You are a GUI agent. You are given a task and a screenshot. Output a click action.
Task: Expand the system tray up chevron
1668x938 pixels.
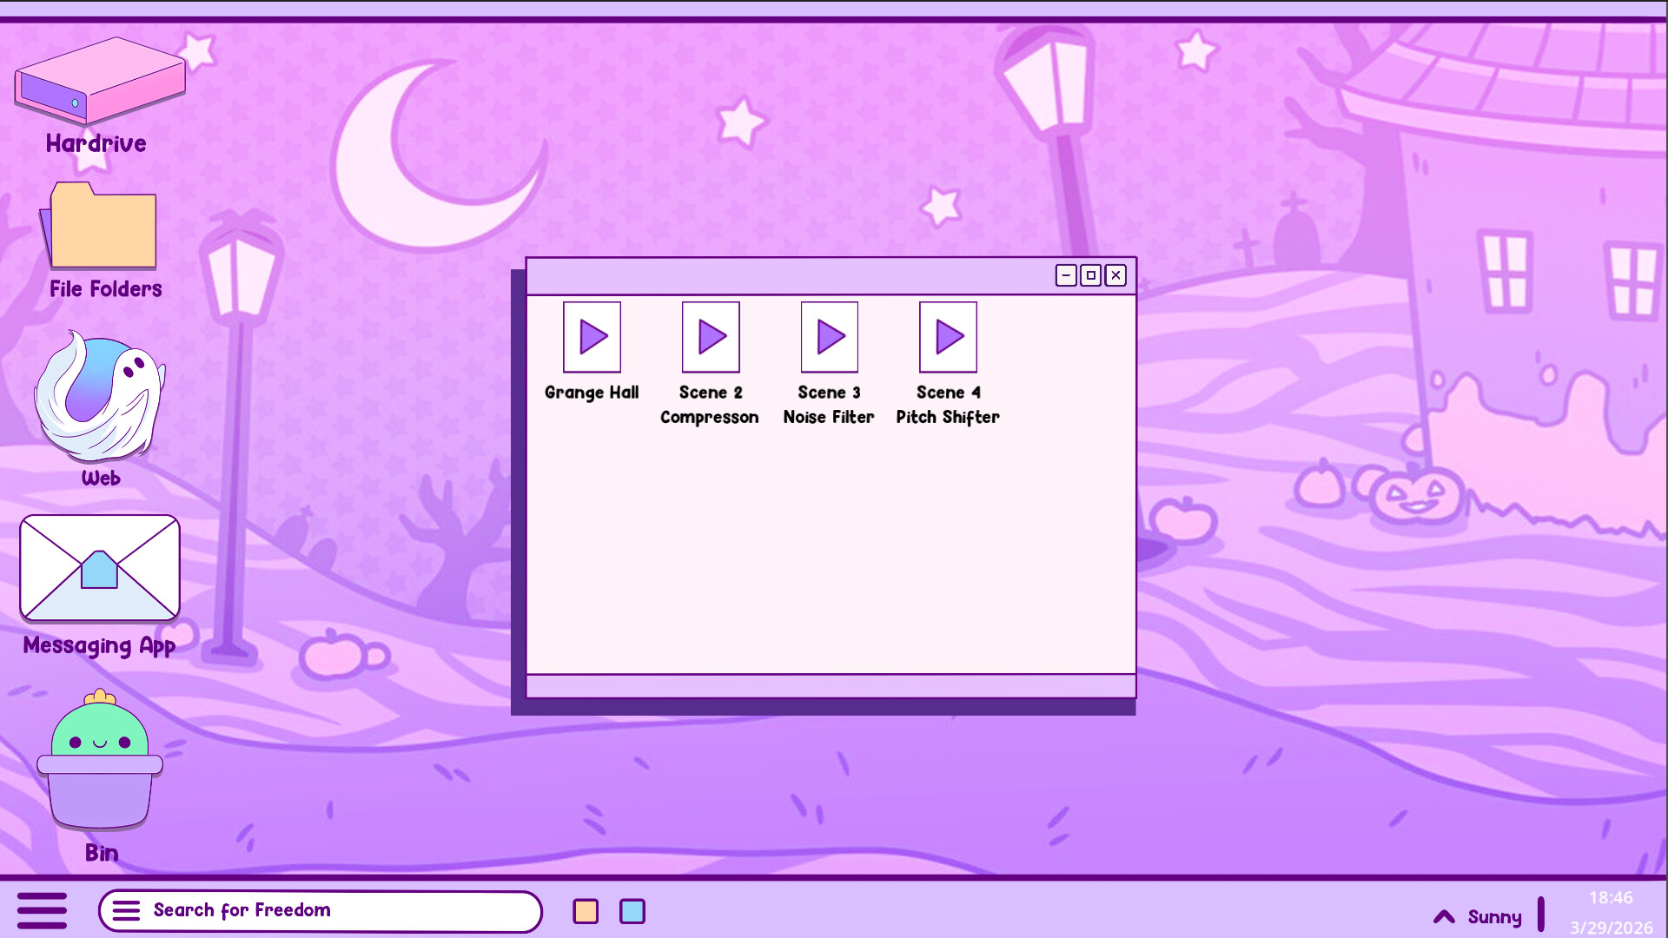[x=1444, y=916]
